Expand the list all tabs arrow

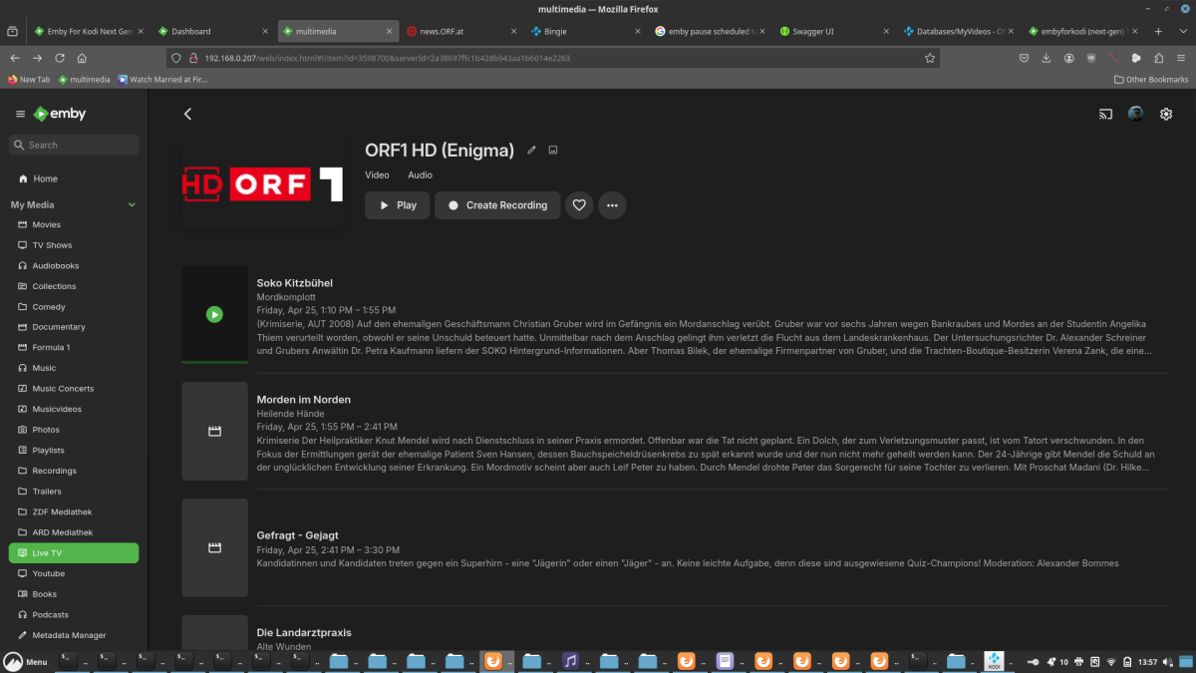1182,32
